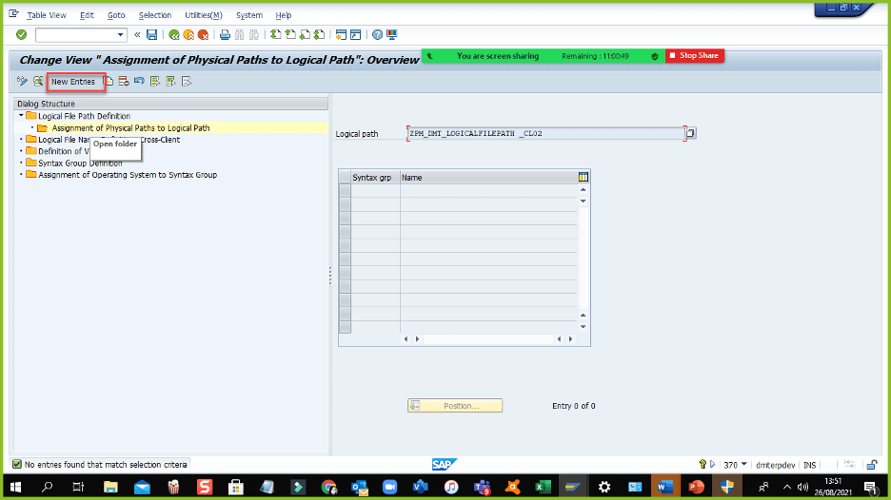Collapse the Logical File Path Definition node
Image resolution: width=891 pixels, height=500 pixels.
click(x=21, y=116)
